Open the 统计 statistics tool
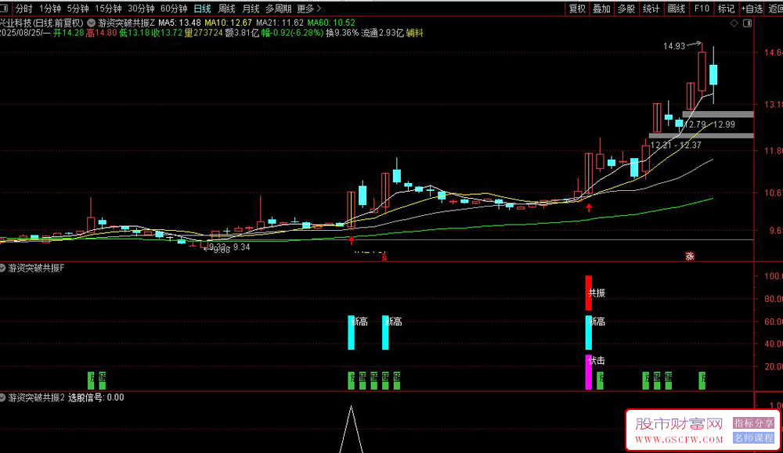 [x=651, y=9]
